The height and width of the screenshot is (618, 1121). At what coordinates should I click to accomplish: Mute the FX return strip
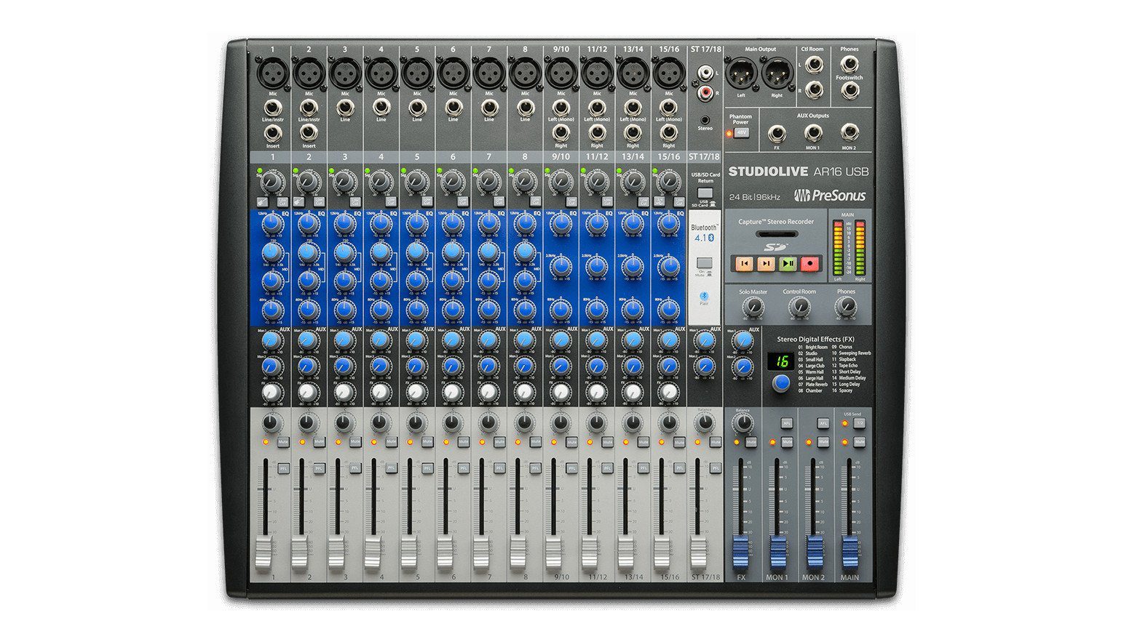tap(750, 442)
